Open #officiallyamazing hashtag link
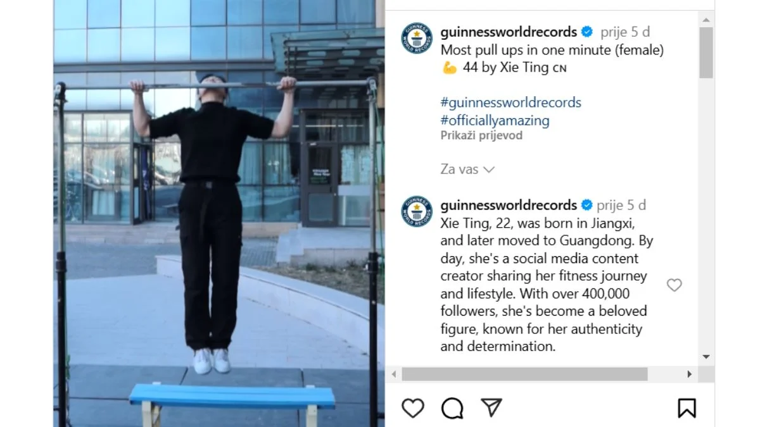The width and height of the screenshot is (760, 427). pyautogui.click(x=495, y=120)
